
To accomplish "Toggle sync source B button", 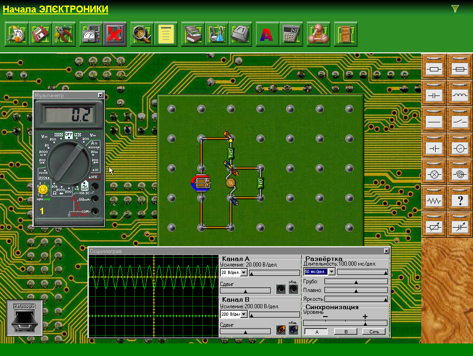I will 345,331.
